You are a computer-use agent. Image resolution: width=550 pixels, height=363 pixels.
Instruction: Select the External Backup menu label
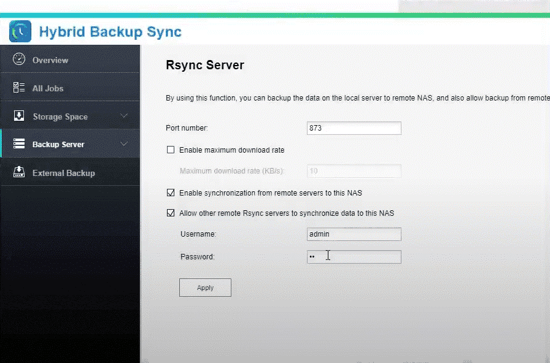[63, 173]
